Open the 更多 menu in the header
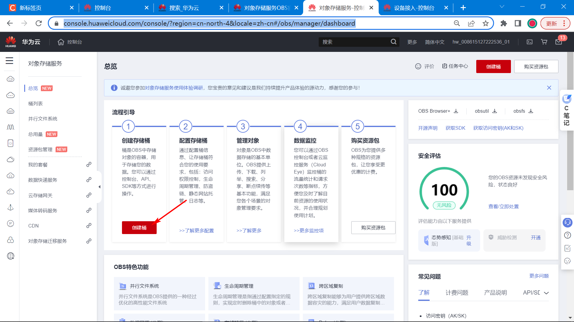The image size is (574, 322). pos(412,42)
